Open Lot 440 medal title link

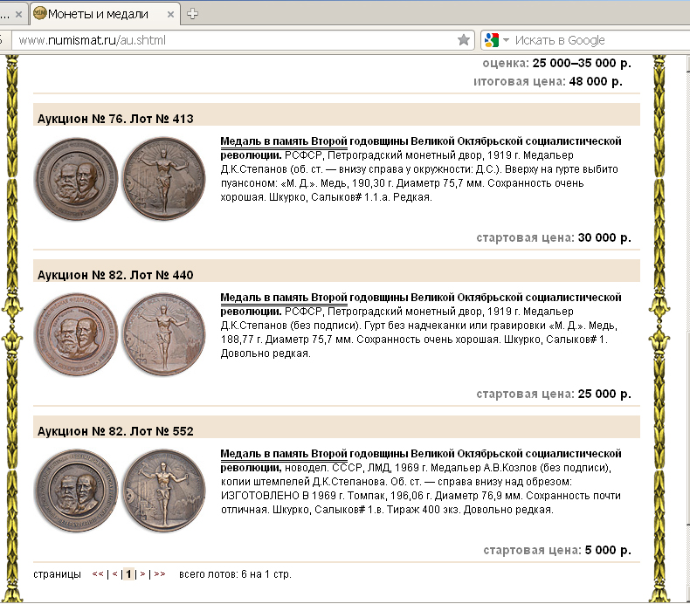421,304
